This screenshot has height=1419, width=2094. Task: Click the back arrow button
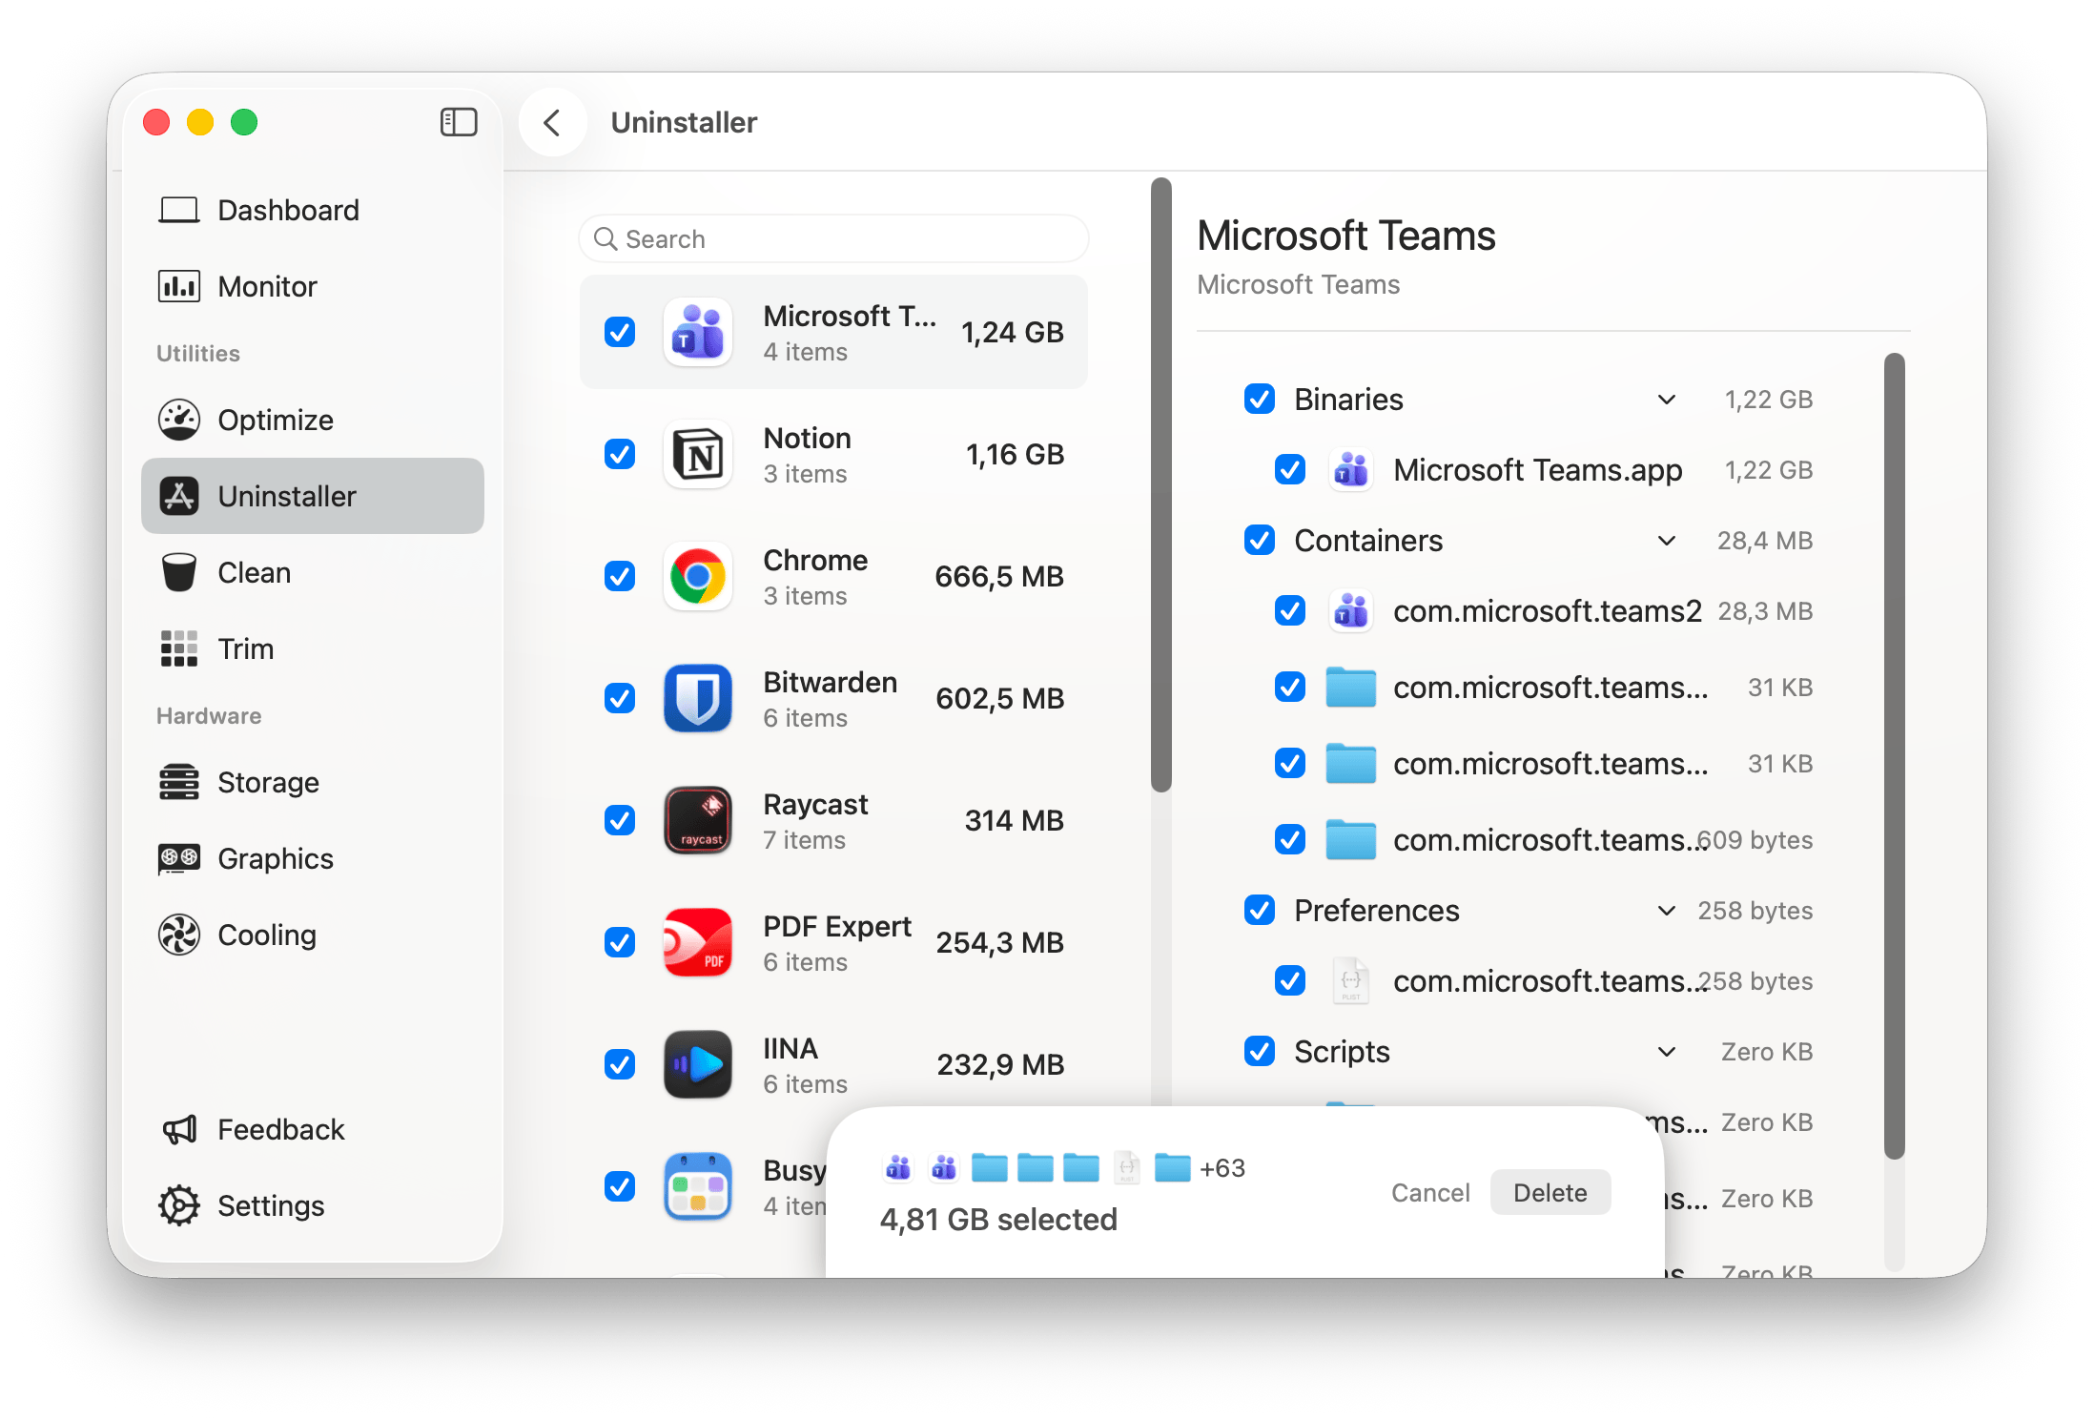click(x=552, y=122)
